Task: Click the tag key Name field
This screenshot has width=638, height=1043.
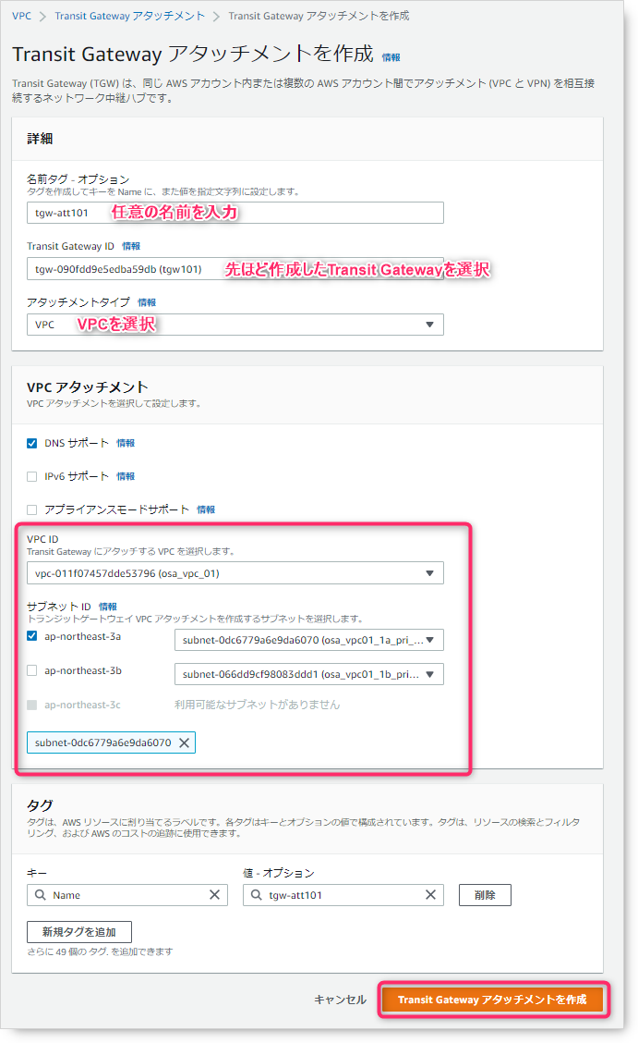Action: point(126,895)
